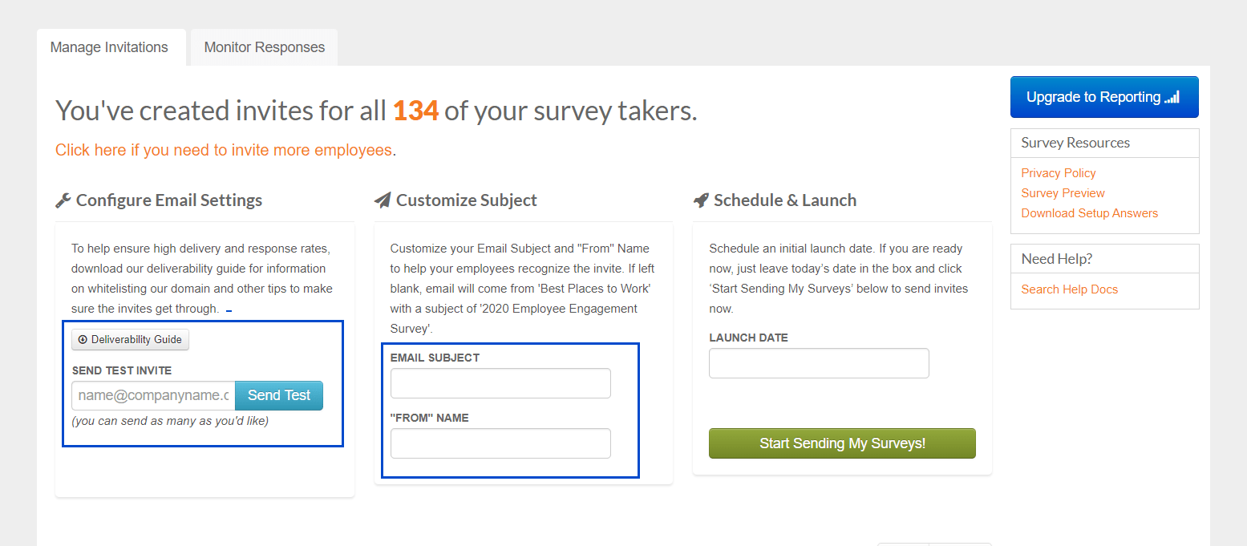Image resolution: width=1247 pixels, height=546 pixels.
Task: Open the Deliverability Guide
Action: click(x=130, y=339)
